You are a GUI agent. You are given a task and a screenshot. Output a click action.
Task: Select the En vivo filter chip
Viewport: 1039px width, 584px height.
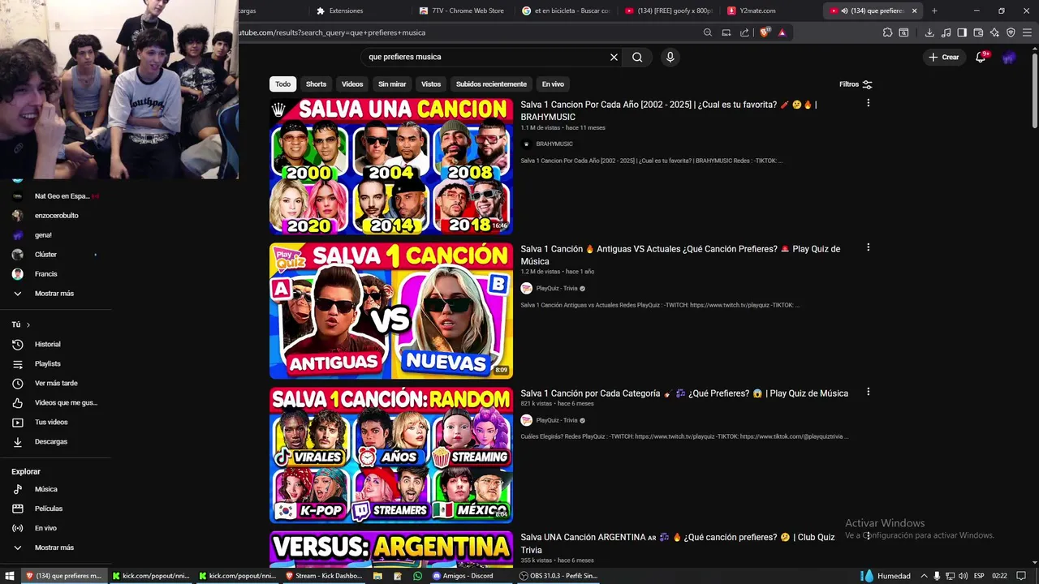pyautogui.click(x=553, y=84)
